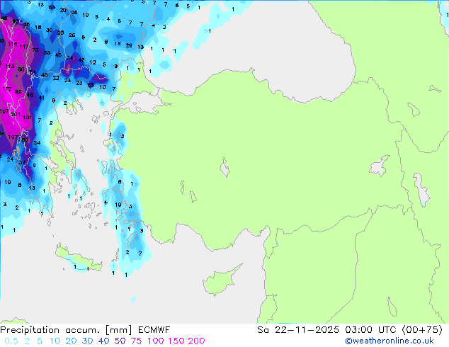
Task: Select the '5' legend value in the color scale
Action: pyautogui.click(x=40, y=341)
